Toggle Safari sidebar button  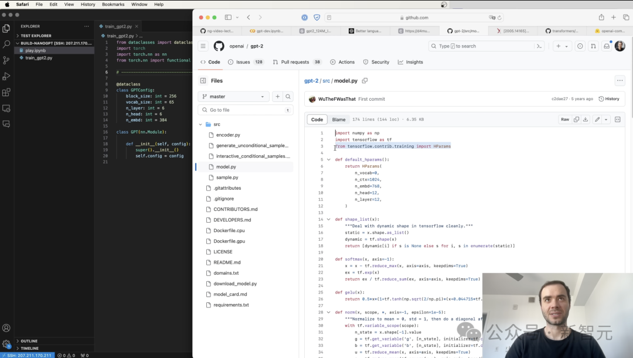coord(228,18)
